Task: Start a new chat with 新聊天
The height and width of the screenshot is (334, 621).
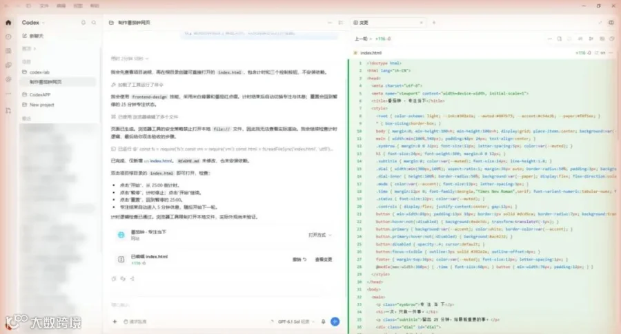Action: [33, 36]
